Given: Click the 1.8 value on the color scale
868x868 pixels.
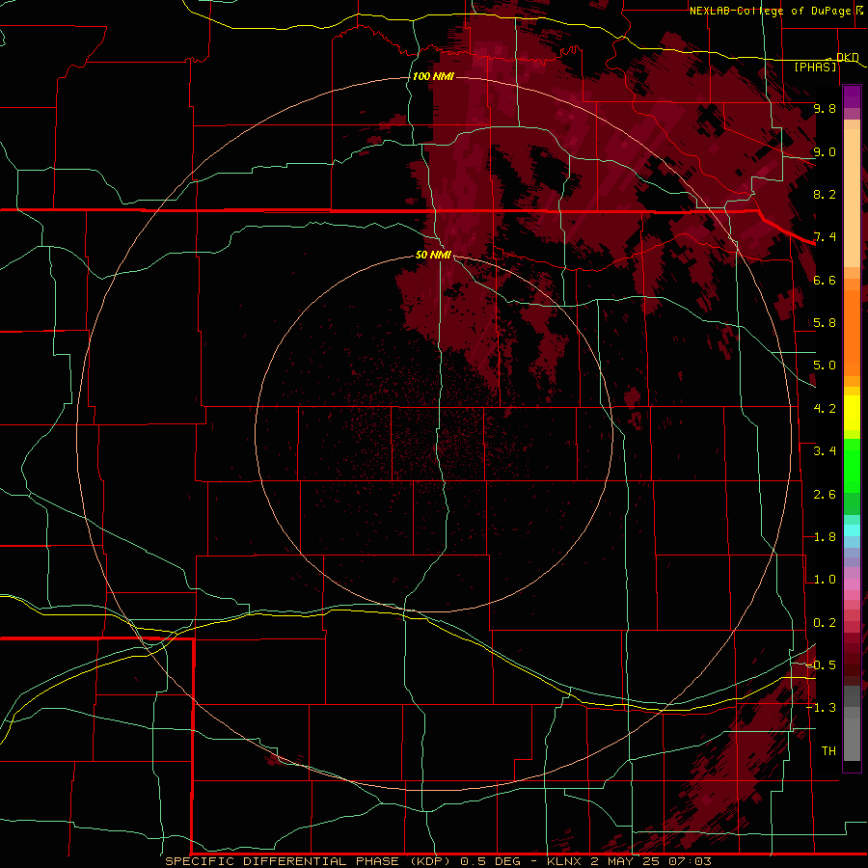Looking at the screenshot, I should pyautogui.click(x=825, y=537).
